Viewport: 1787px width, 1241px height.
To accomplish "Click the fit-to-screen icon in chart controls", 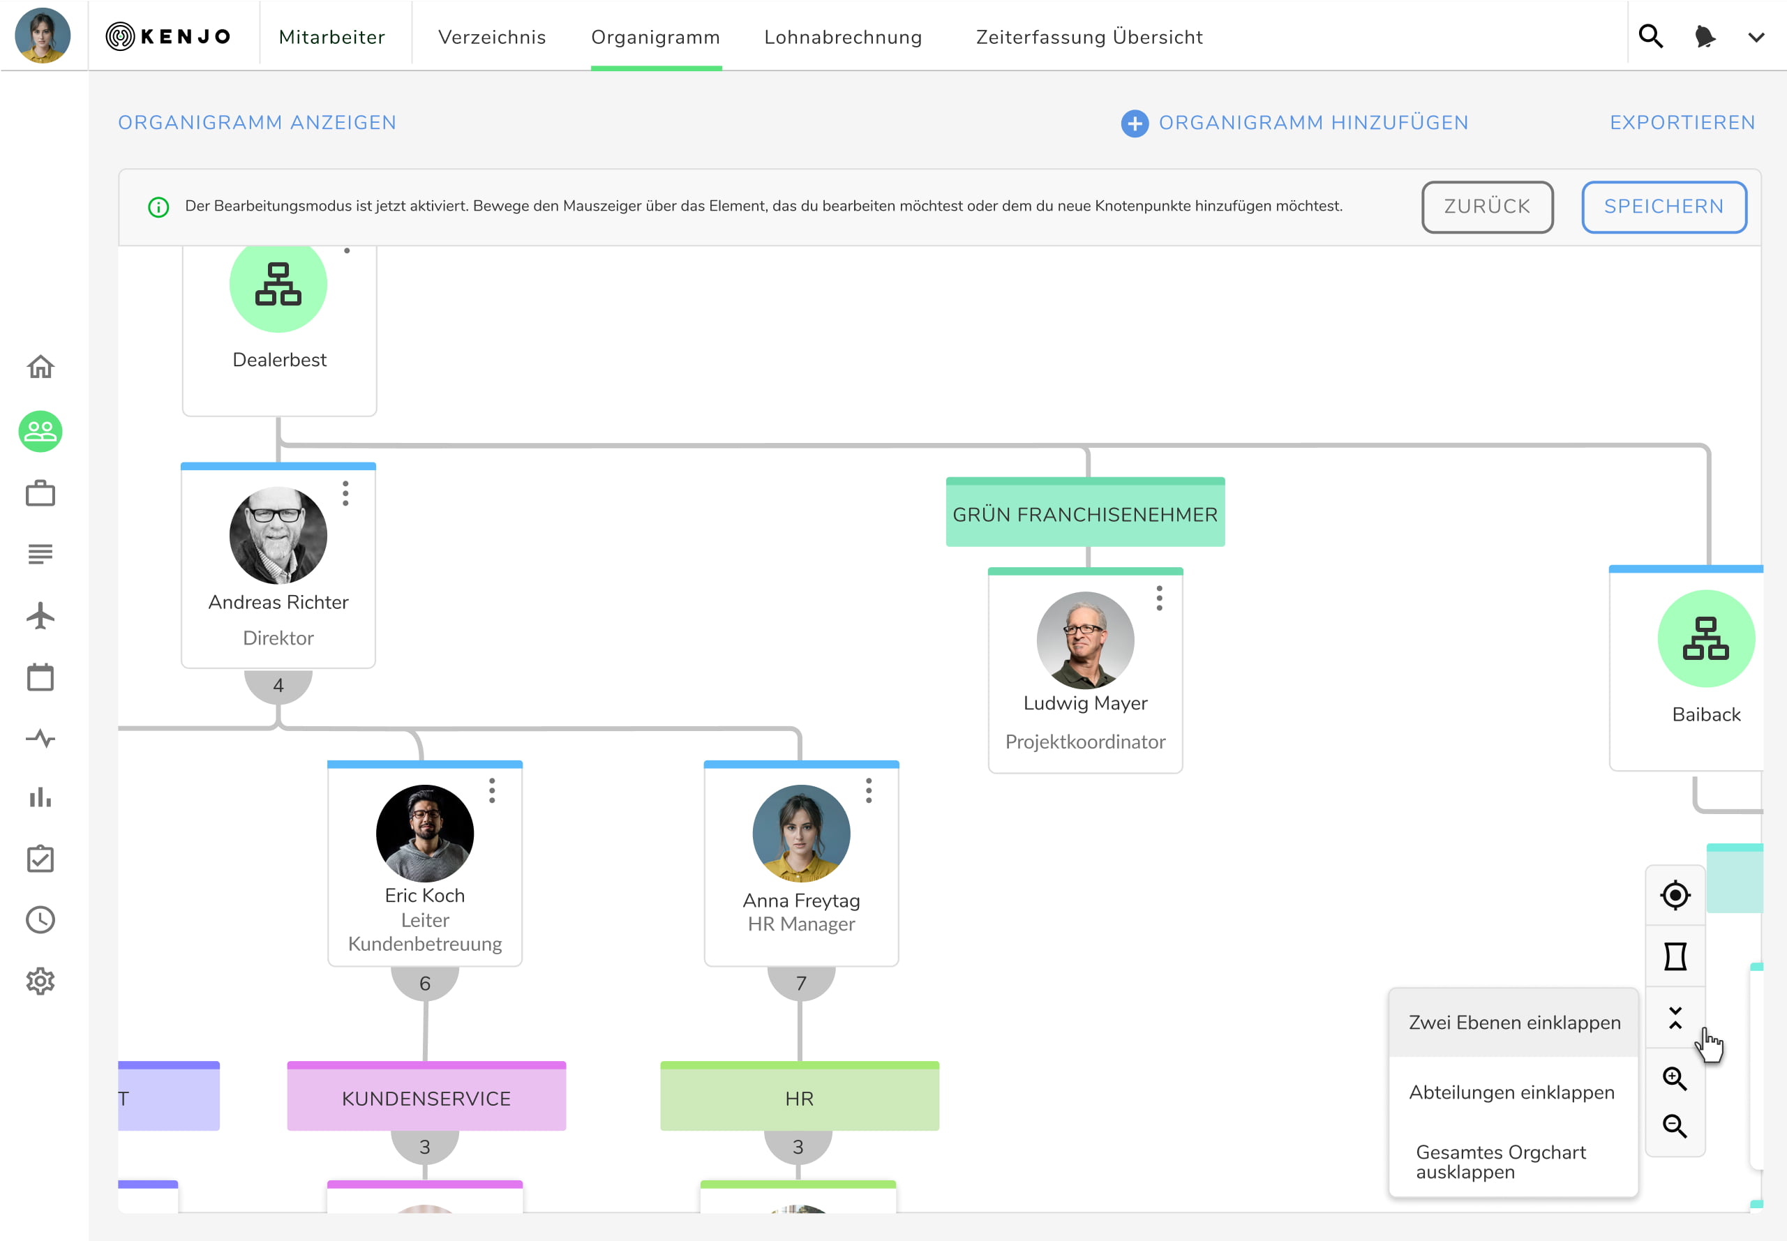I will (1676, 956).
